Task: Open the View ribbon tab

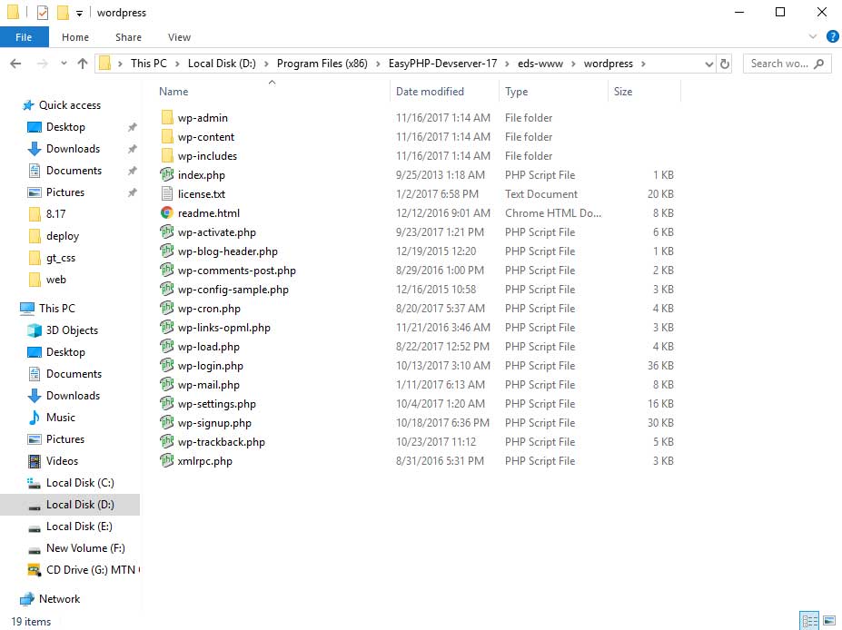Action: tap(179, 37)
